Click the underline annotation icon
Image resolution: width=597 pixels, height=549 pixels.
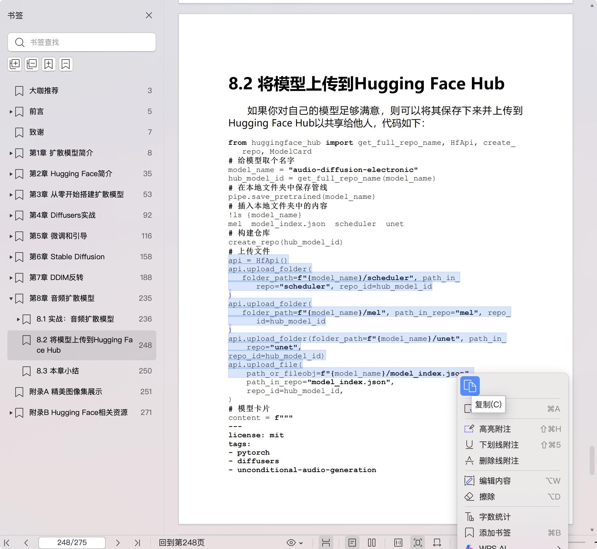(469, 445)
